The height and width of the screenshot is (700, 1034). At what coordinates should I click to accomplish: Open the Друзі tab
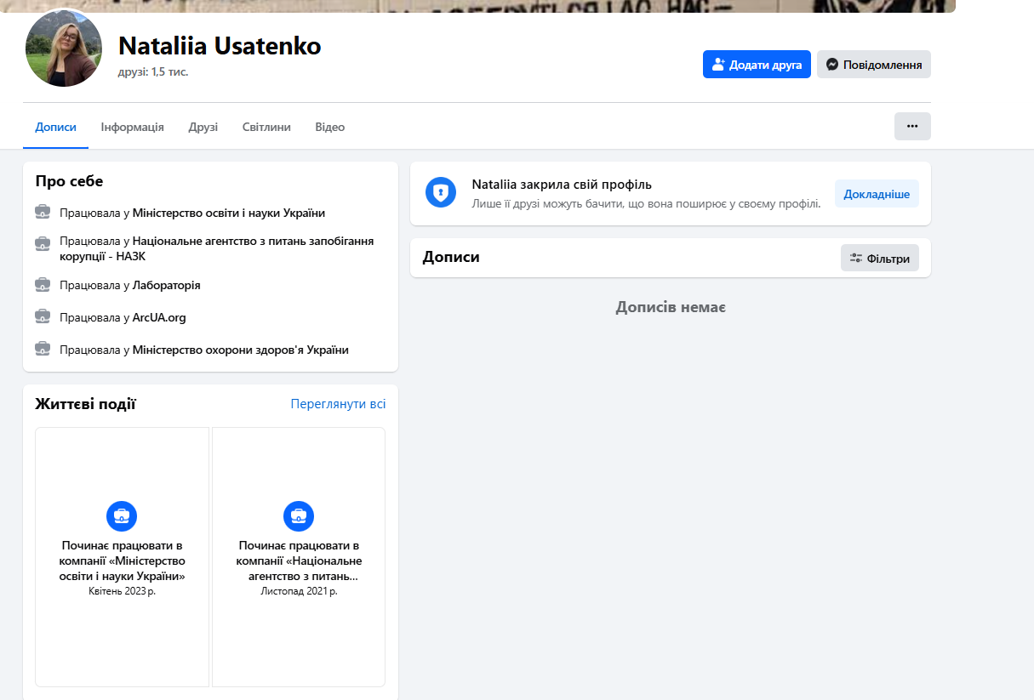[x=203, y=126]
